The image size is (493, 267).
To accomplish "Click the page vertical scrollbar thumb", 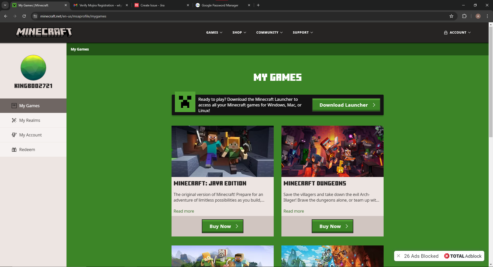I will (x=491, y=82).
